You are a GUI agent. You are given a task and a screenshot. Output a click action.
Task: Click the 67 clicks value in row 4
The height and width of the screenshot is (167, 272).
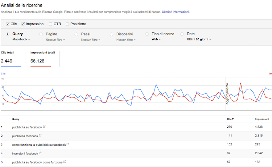pyautogui.click(x=228, y=153)
